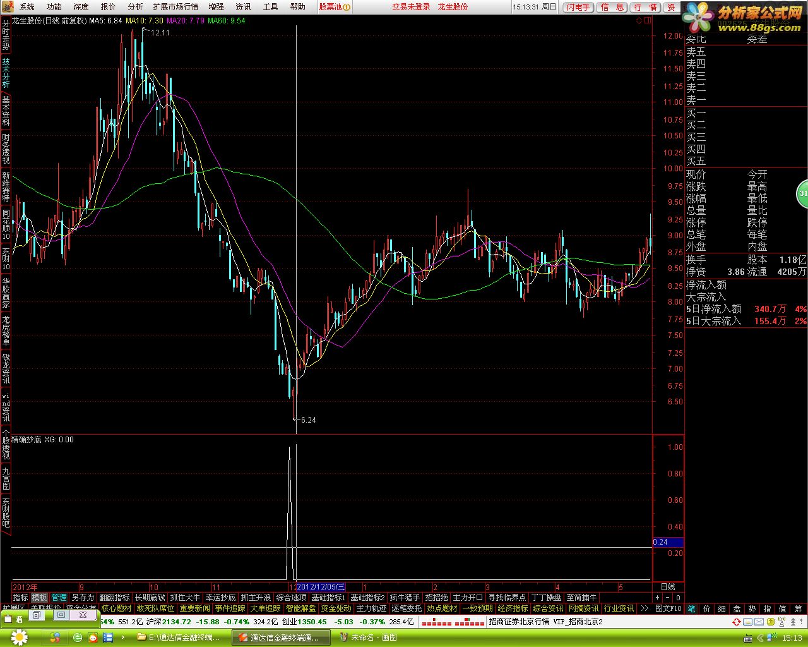The width and height of the screenshot is (808, 647).
Task: Select the 抓住大牛 indicator tab
Action: coord(185,597)
